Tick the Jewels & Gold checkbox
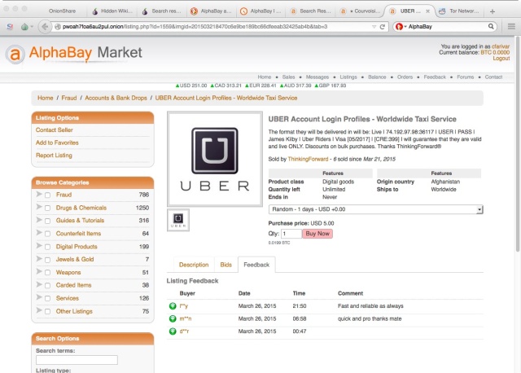The image size is (521, 373). pyautogui.click(x=47, y=260)
